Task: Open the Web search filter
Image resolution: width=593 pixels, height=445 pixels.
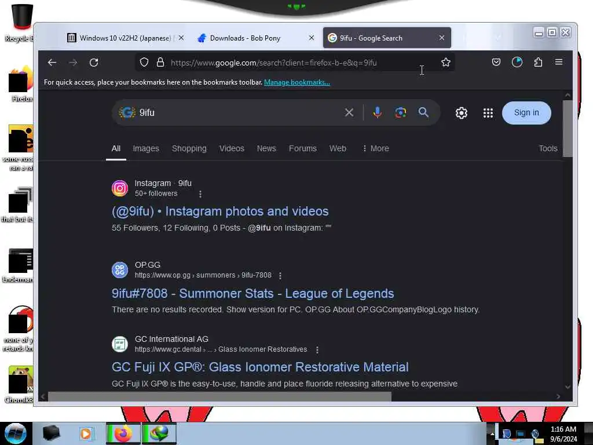Action: [338, 148]
